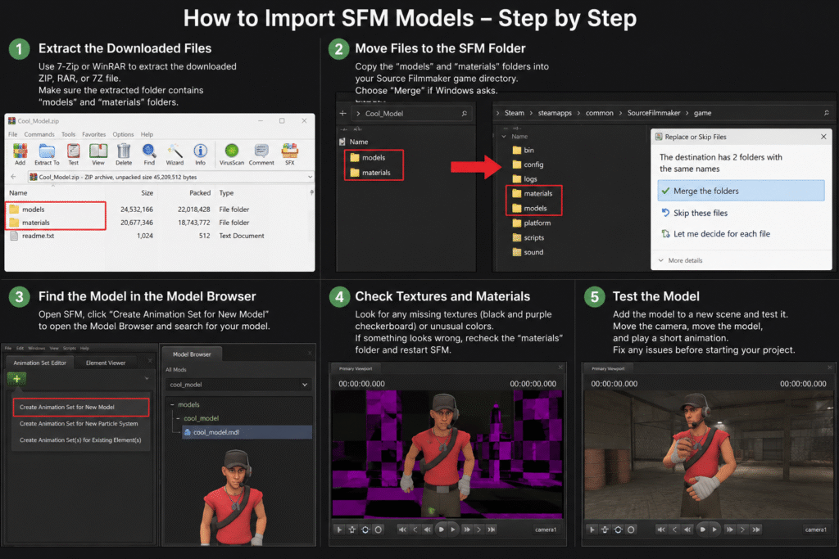Switch to the Element Viewer tab
Screen dimensions: 839x559
(106, 363)
